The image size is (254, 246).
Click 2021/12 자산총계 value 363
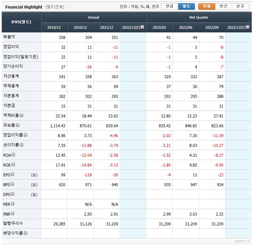[x=115, y=77]
